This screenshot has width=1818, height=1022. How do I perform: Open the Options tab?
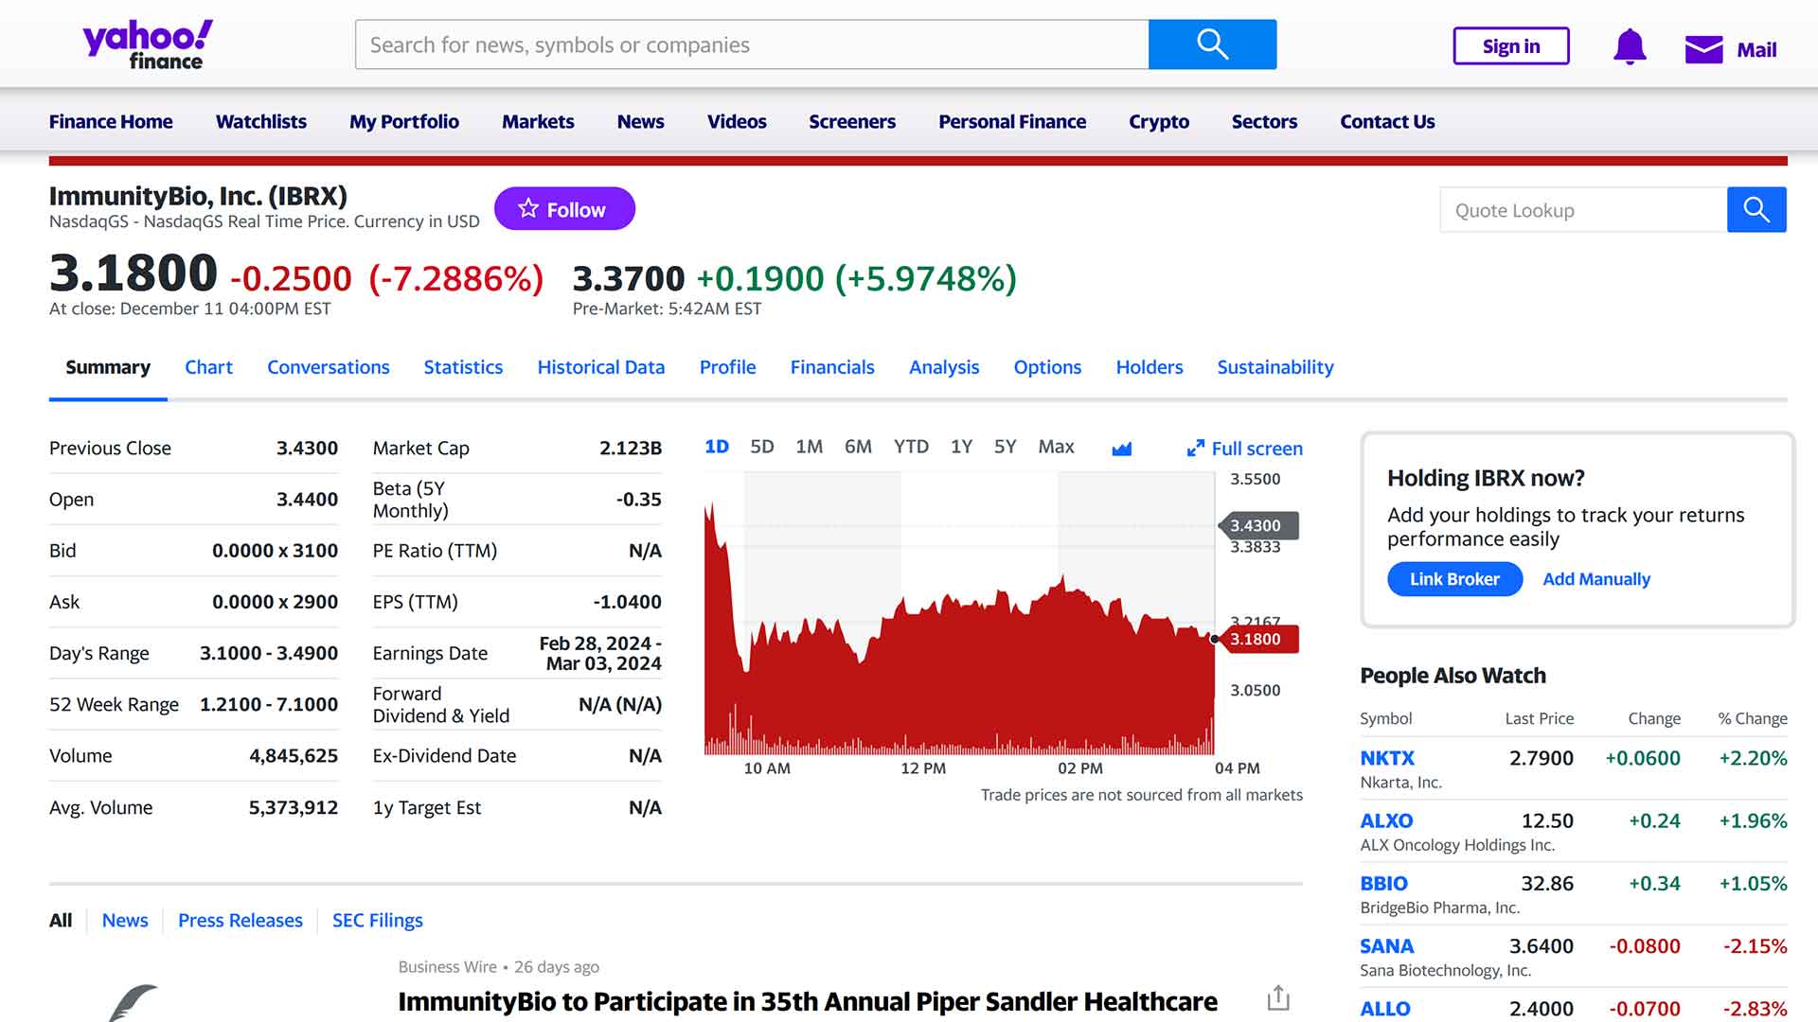(1047, 367)
